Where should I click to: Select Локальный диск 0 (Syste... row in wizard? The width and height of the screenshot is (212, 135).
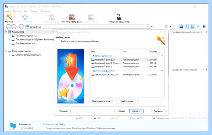tap(124, 63)
